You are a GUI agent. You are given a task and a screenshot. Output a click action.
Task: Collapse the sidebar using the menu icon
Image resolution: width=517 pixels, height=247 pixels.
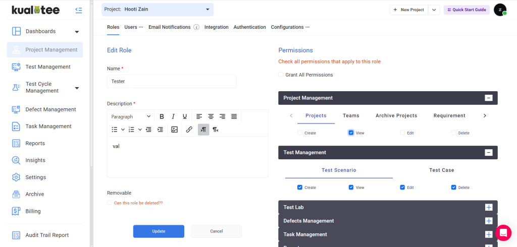click(x=78, y=10)
